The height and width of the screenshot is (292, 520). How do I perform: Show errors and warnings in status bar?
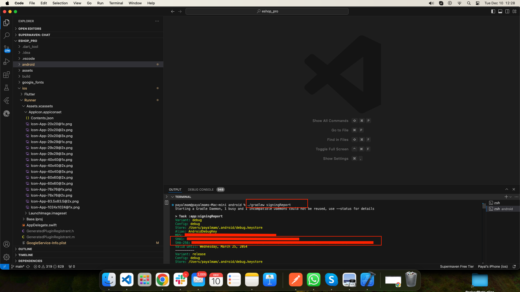click(49, 267)
